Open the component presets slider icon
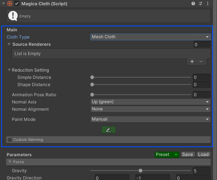Viewport: 217px width, 180px height. (x=200, y=3)
